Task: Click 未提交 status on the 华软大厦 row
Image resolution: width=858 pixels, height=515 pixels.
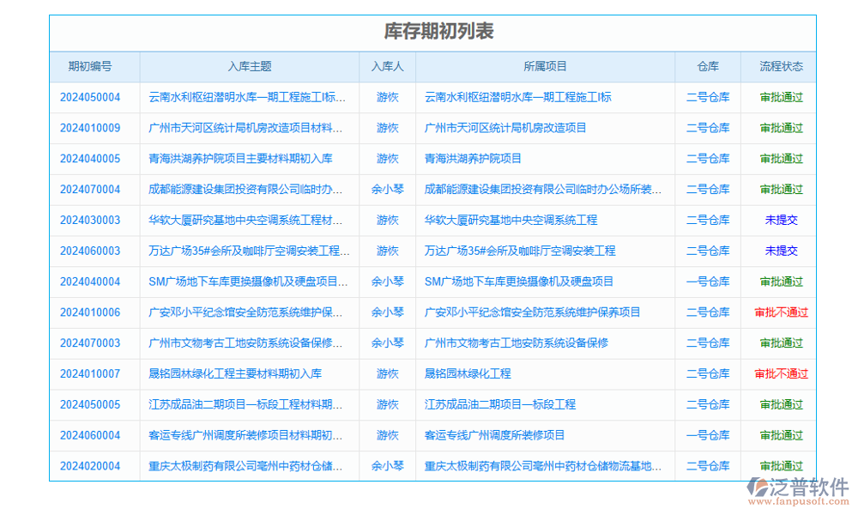Action: coord(781,220)
